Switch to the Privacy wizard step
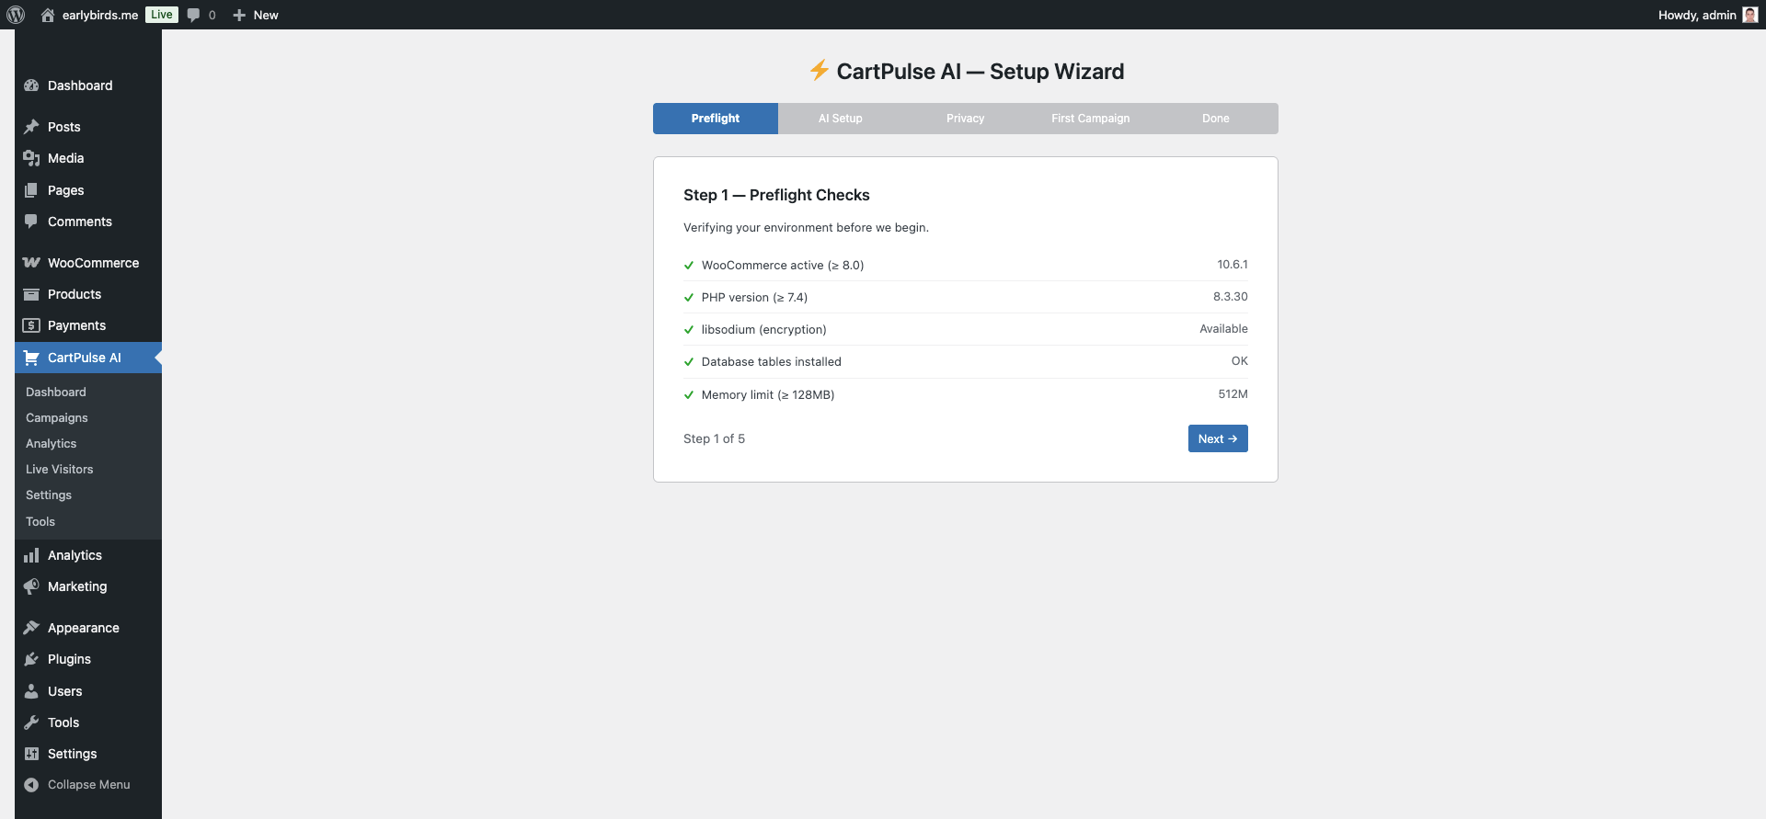1766x819 pixels. point(965,119)
